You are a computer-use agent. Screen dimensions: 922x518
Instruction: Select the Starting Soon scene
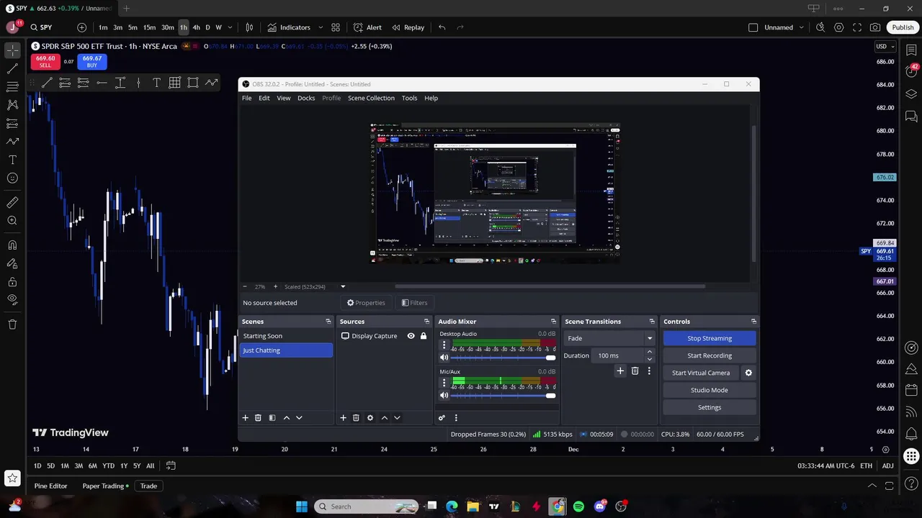click(286, 336)
